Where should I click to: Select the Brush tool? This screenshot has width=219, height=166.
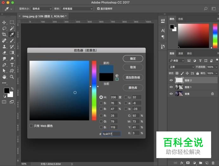click(x=12, y=41)
